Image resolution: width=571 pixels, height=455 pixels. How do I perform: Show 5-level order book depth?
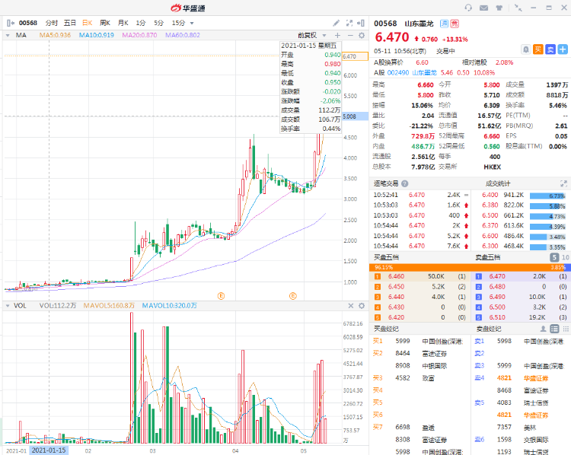coord(554,257)
